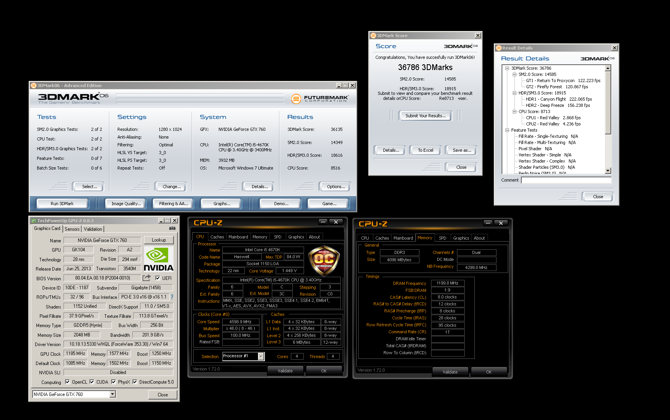This screenshot has width=670, height=420.
Task: Click Close in GPU-Z window
Action: [x=163, y=394]
